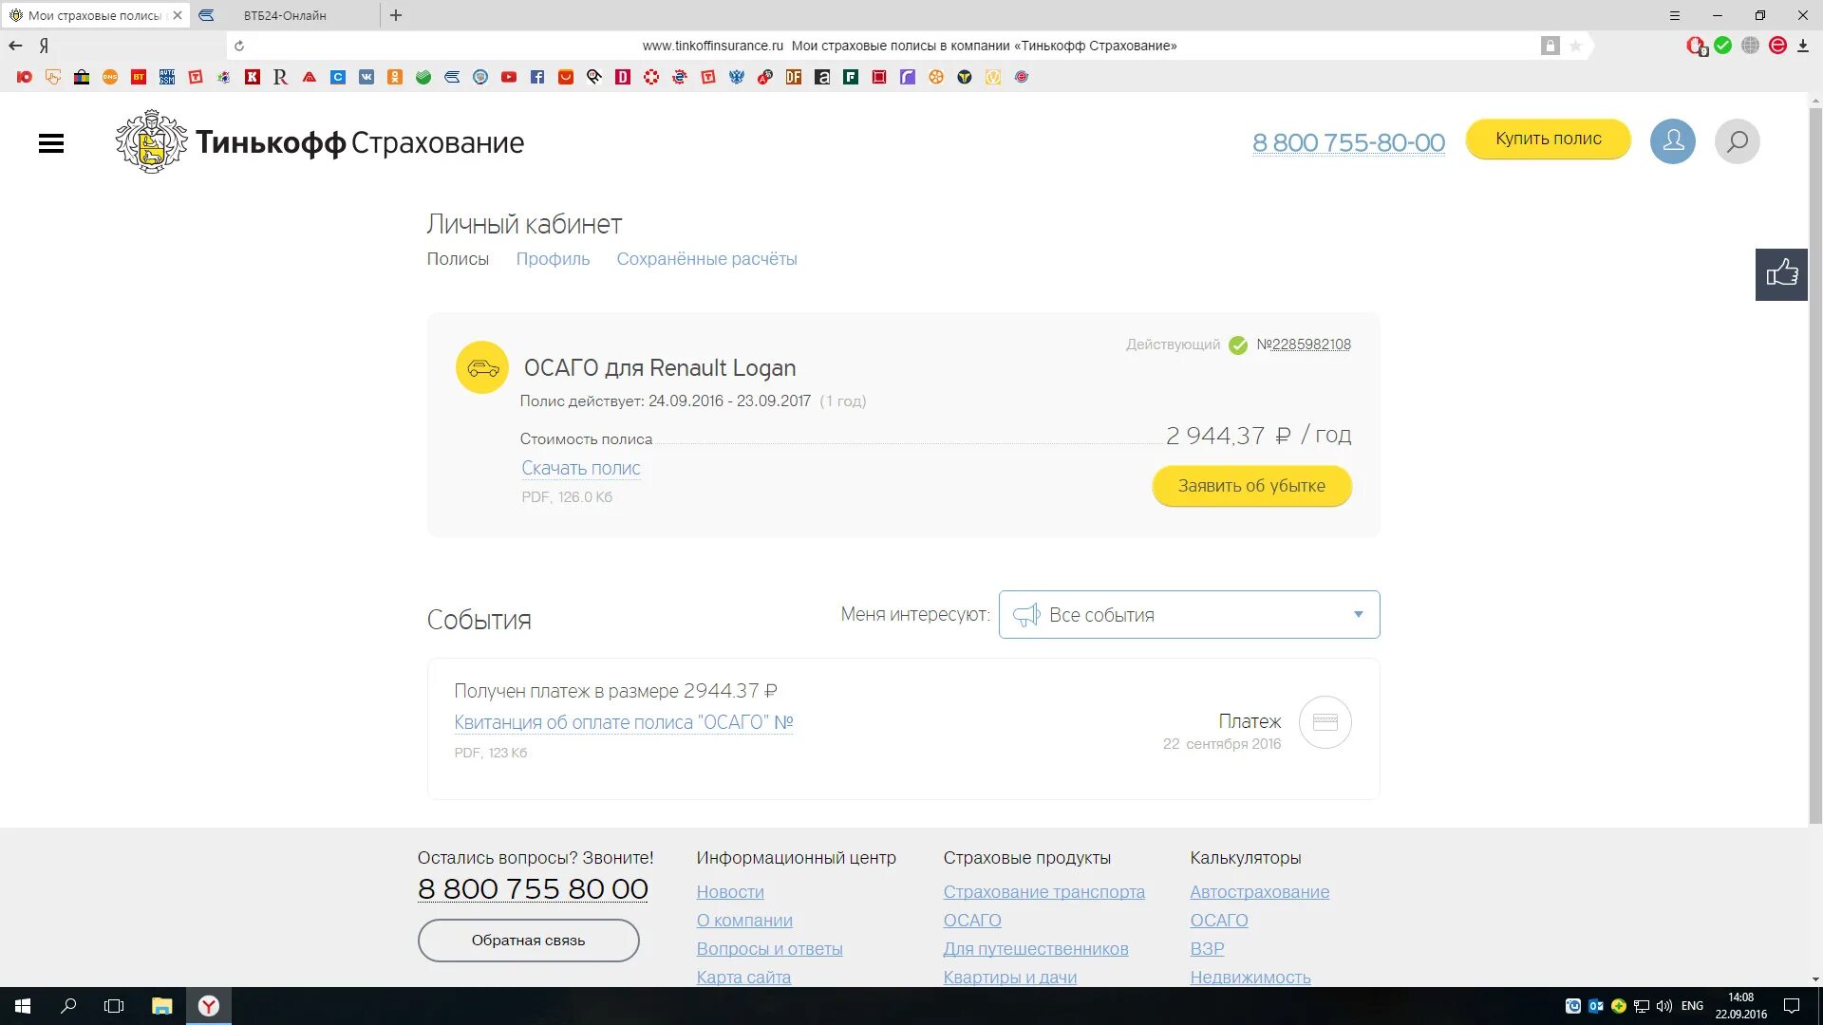This screenshot has width=1823, height=1025.
Task: Click the Tinkoff Insurance crest logo
Action: coord(152,141)
